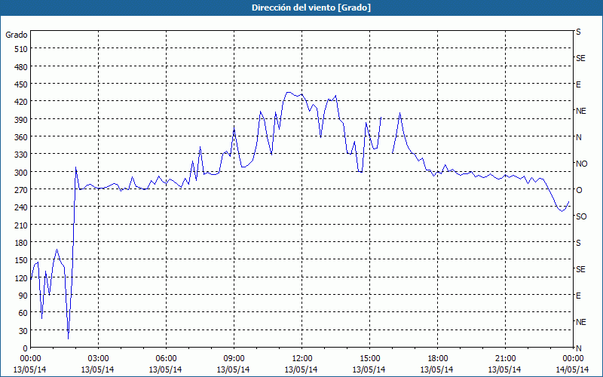Pick the 360 y-axis tick label
603x377 pixels.
[21, 137]
